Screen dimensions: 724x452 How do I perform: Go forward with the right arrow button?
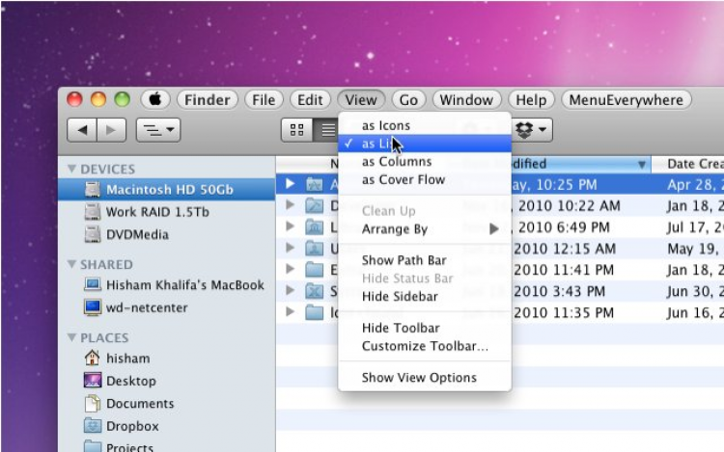(111, 130)
